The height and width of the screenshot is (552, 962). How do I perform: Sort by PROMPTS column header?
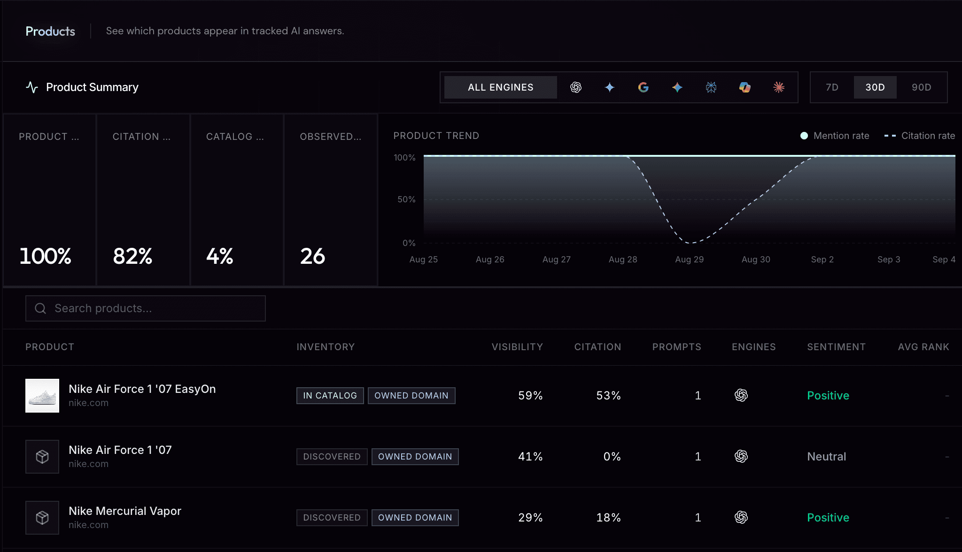tap(677, 347)
